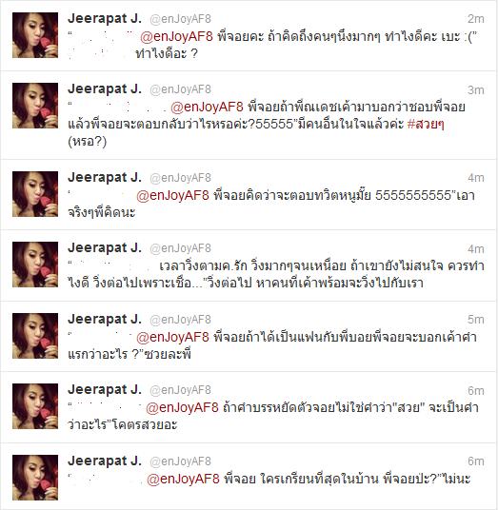The height and width of the screenshot is (510, 498).
Task: Open avatar of the 3m tweet
Action: pos(35,106)
